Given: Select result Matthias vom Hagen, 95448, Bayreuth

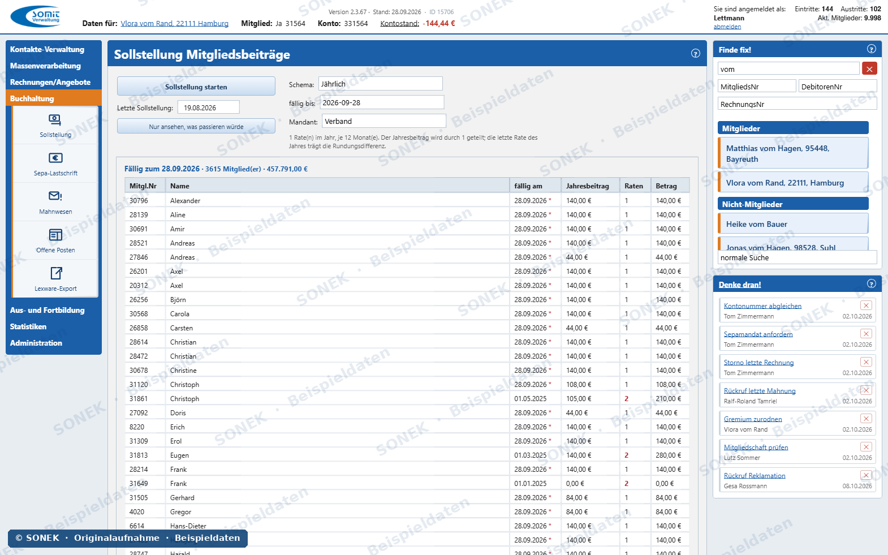Looking at the screenshot, I should pyautogui.click(x=793, y=153).
